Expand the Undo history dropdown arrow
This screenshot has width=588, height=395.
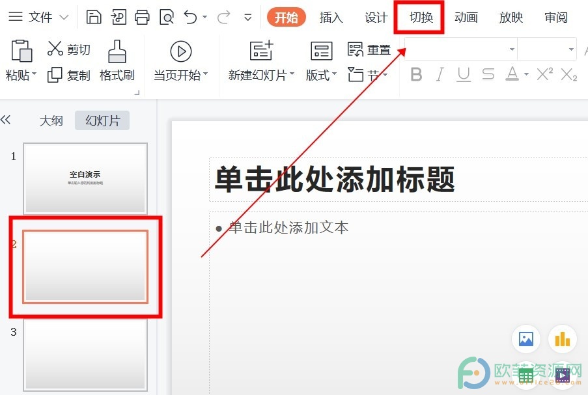point(204,17)
